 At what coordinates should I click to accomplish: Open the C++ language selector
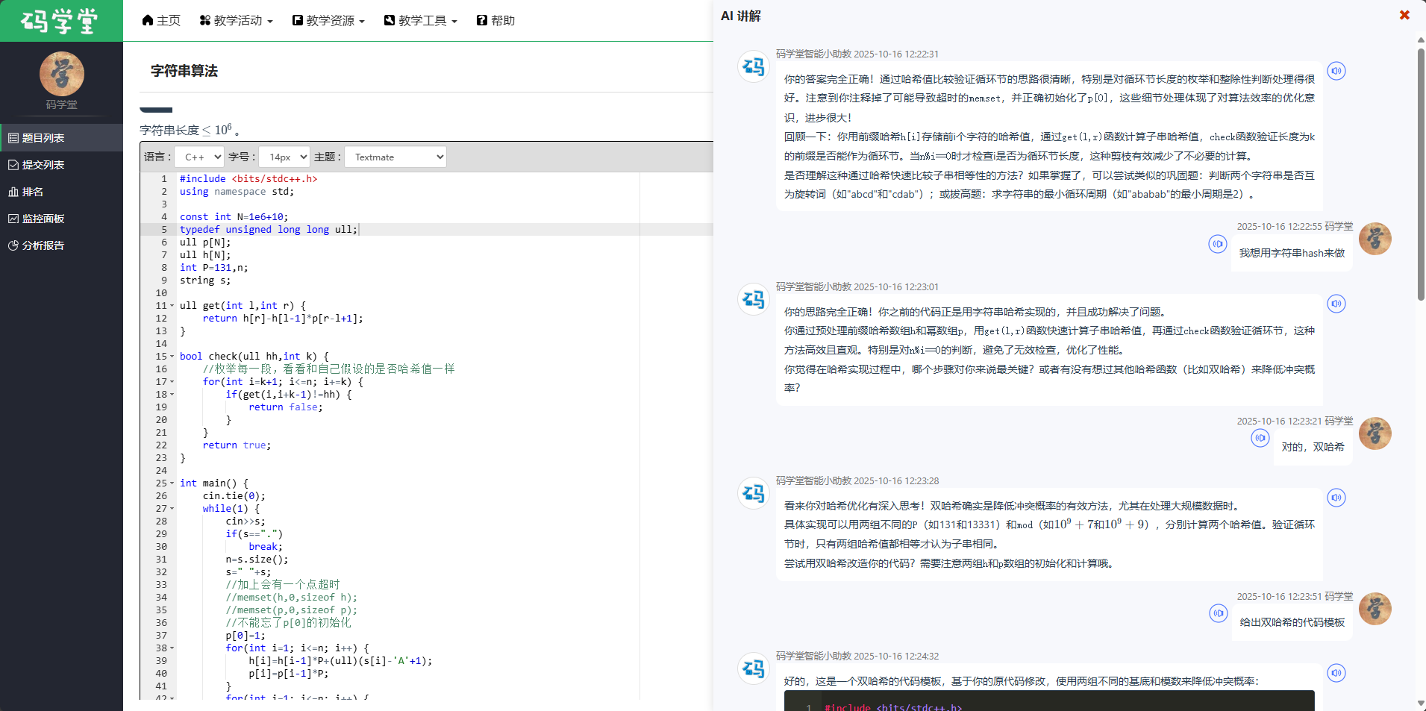[199, 157]
